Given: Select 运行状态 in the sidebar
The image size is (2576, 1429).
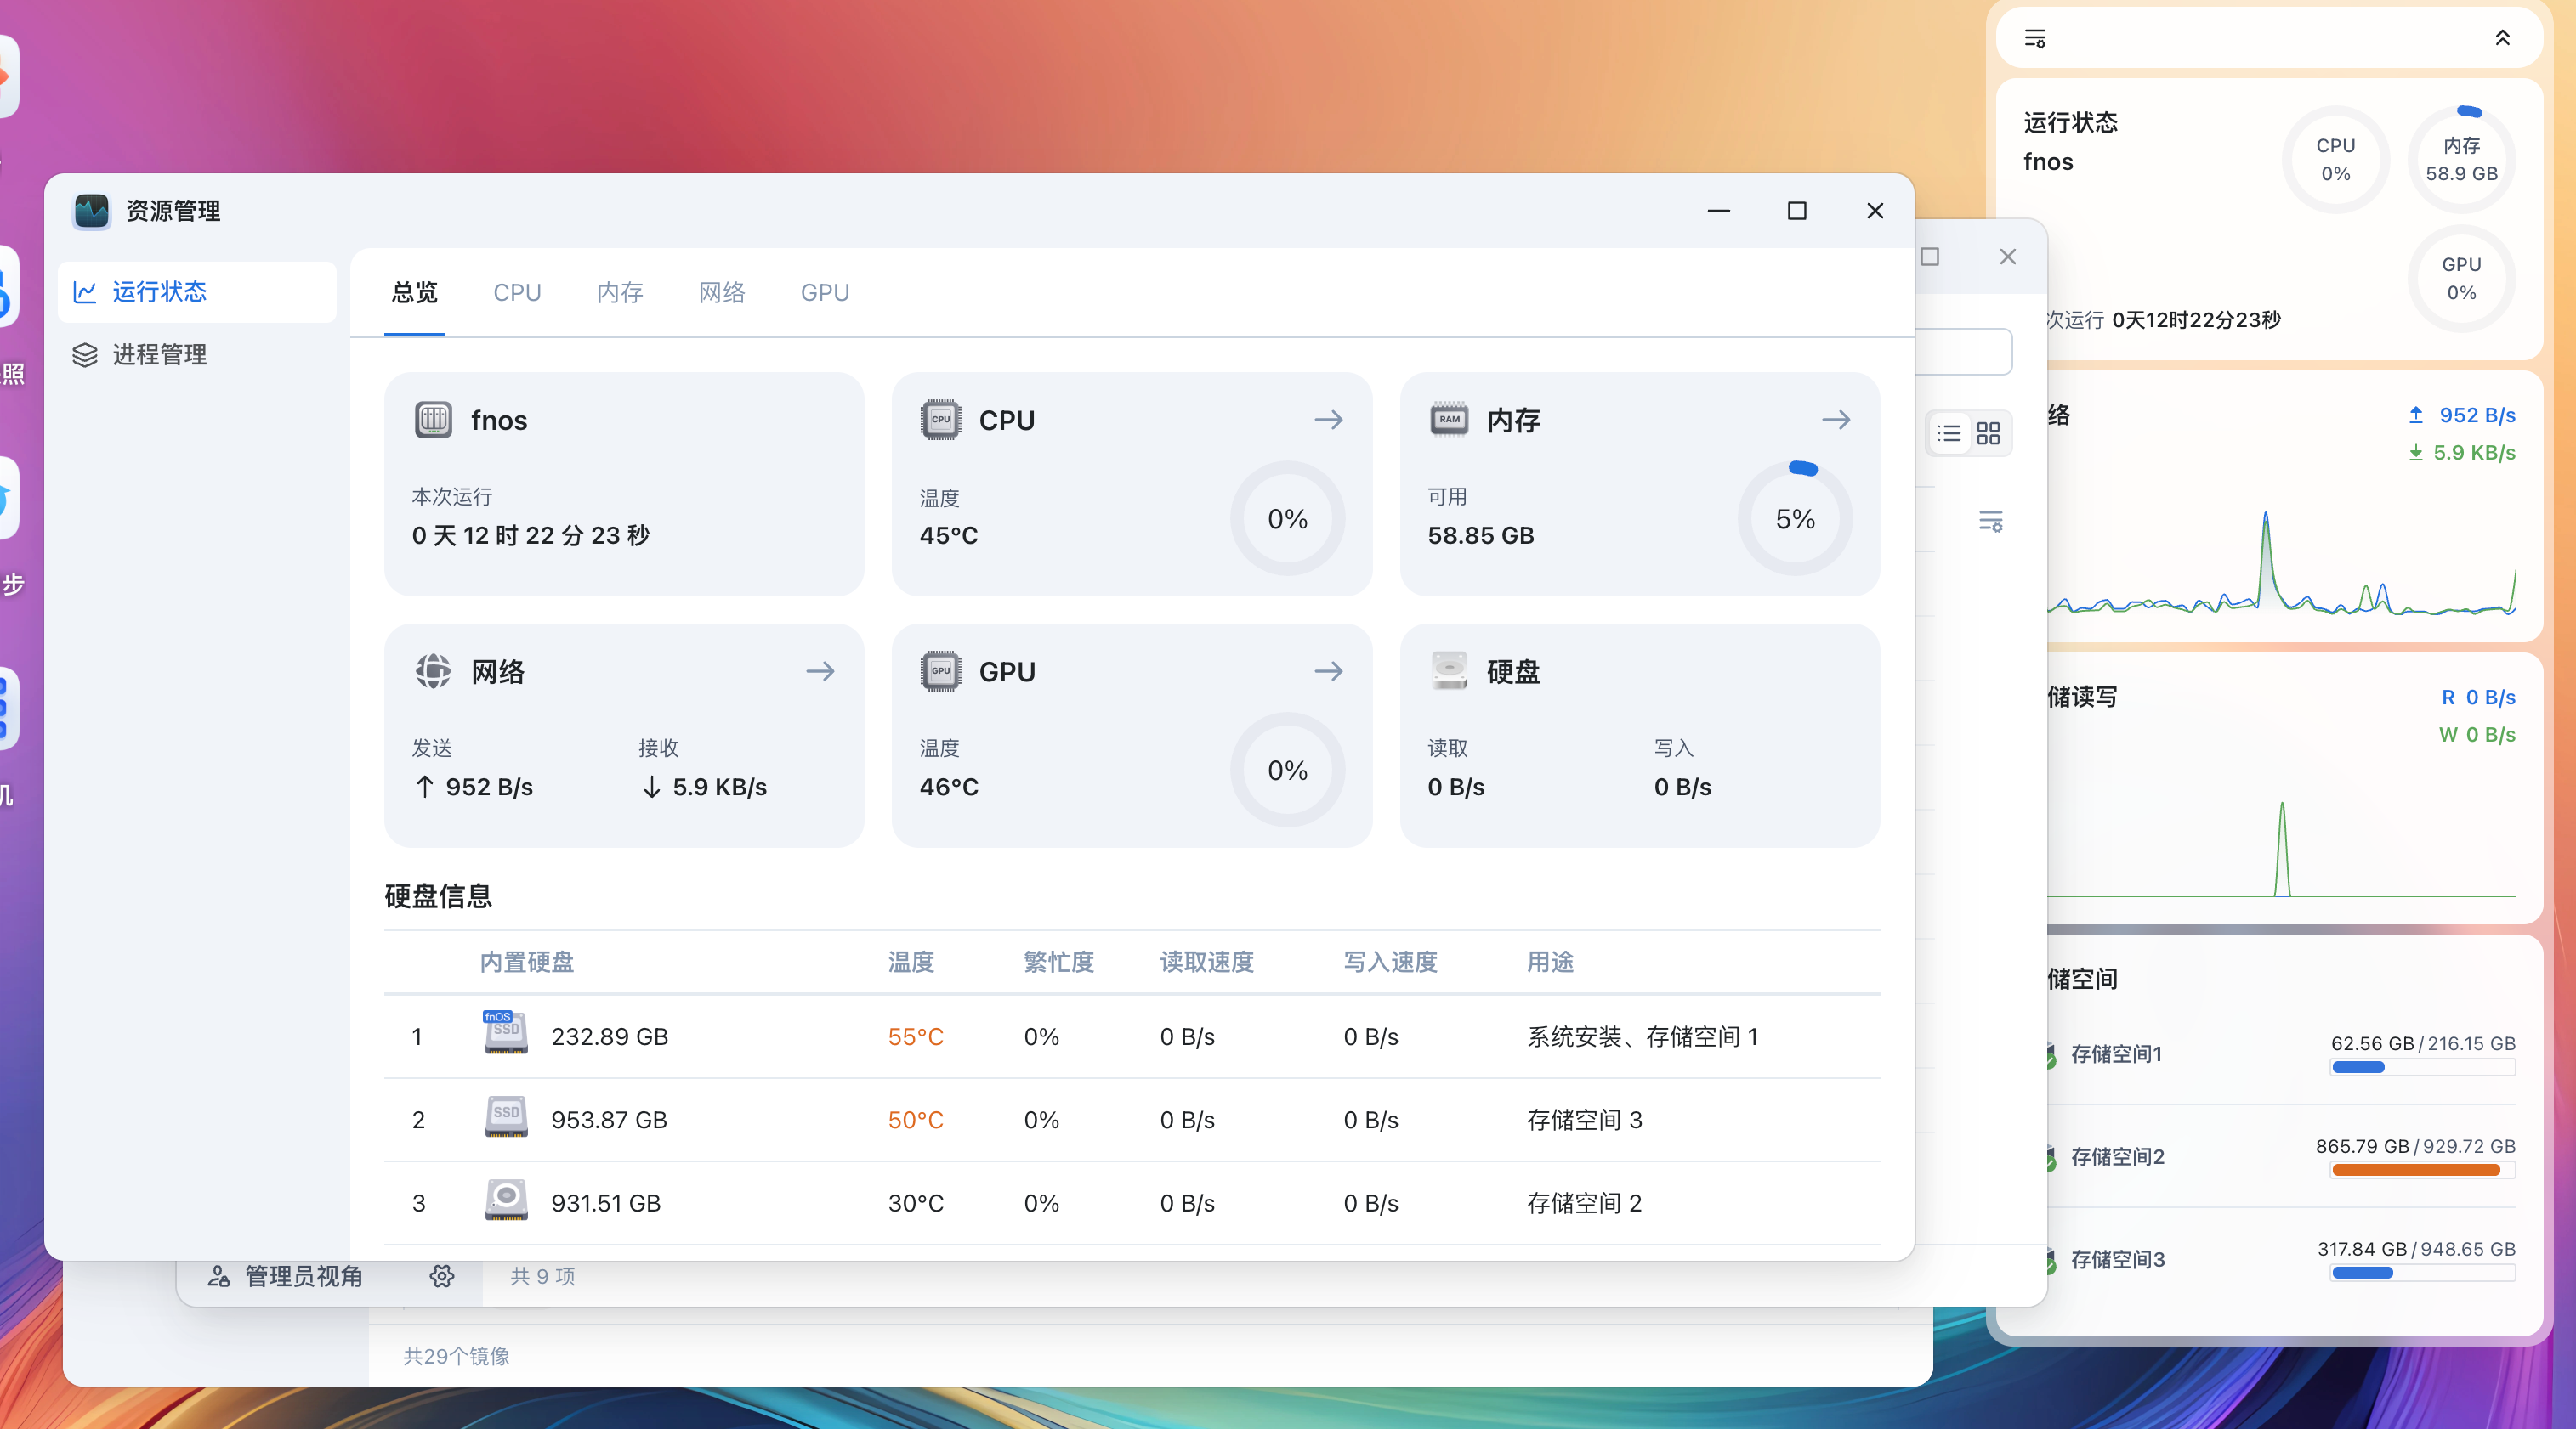Looking at the screenshot, I should tap(159, 291).
